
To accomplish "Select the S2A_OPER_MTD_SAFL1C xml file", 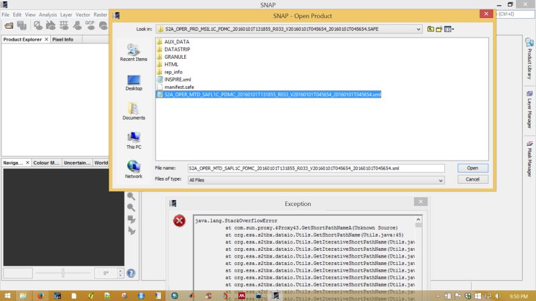I will point(269,94).
